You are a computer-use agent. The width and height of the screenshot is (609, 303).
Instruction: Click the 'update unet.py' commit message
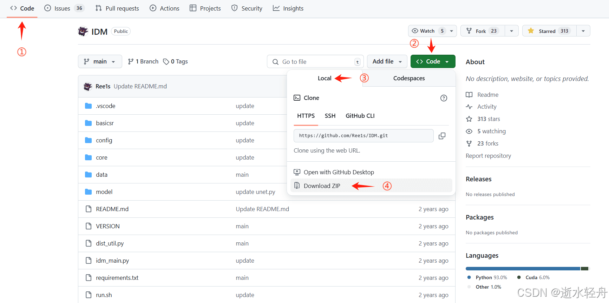click(256, 192)
